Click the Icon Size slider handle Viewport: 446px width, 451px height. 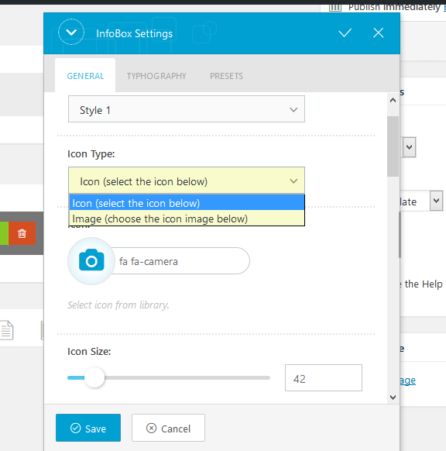tap(94, 377)
